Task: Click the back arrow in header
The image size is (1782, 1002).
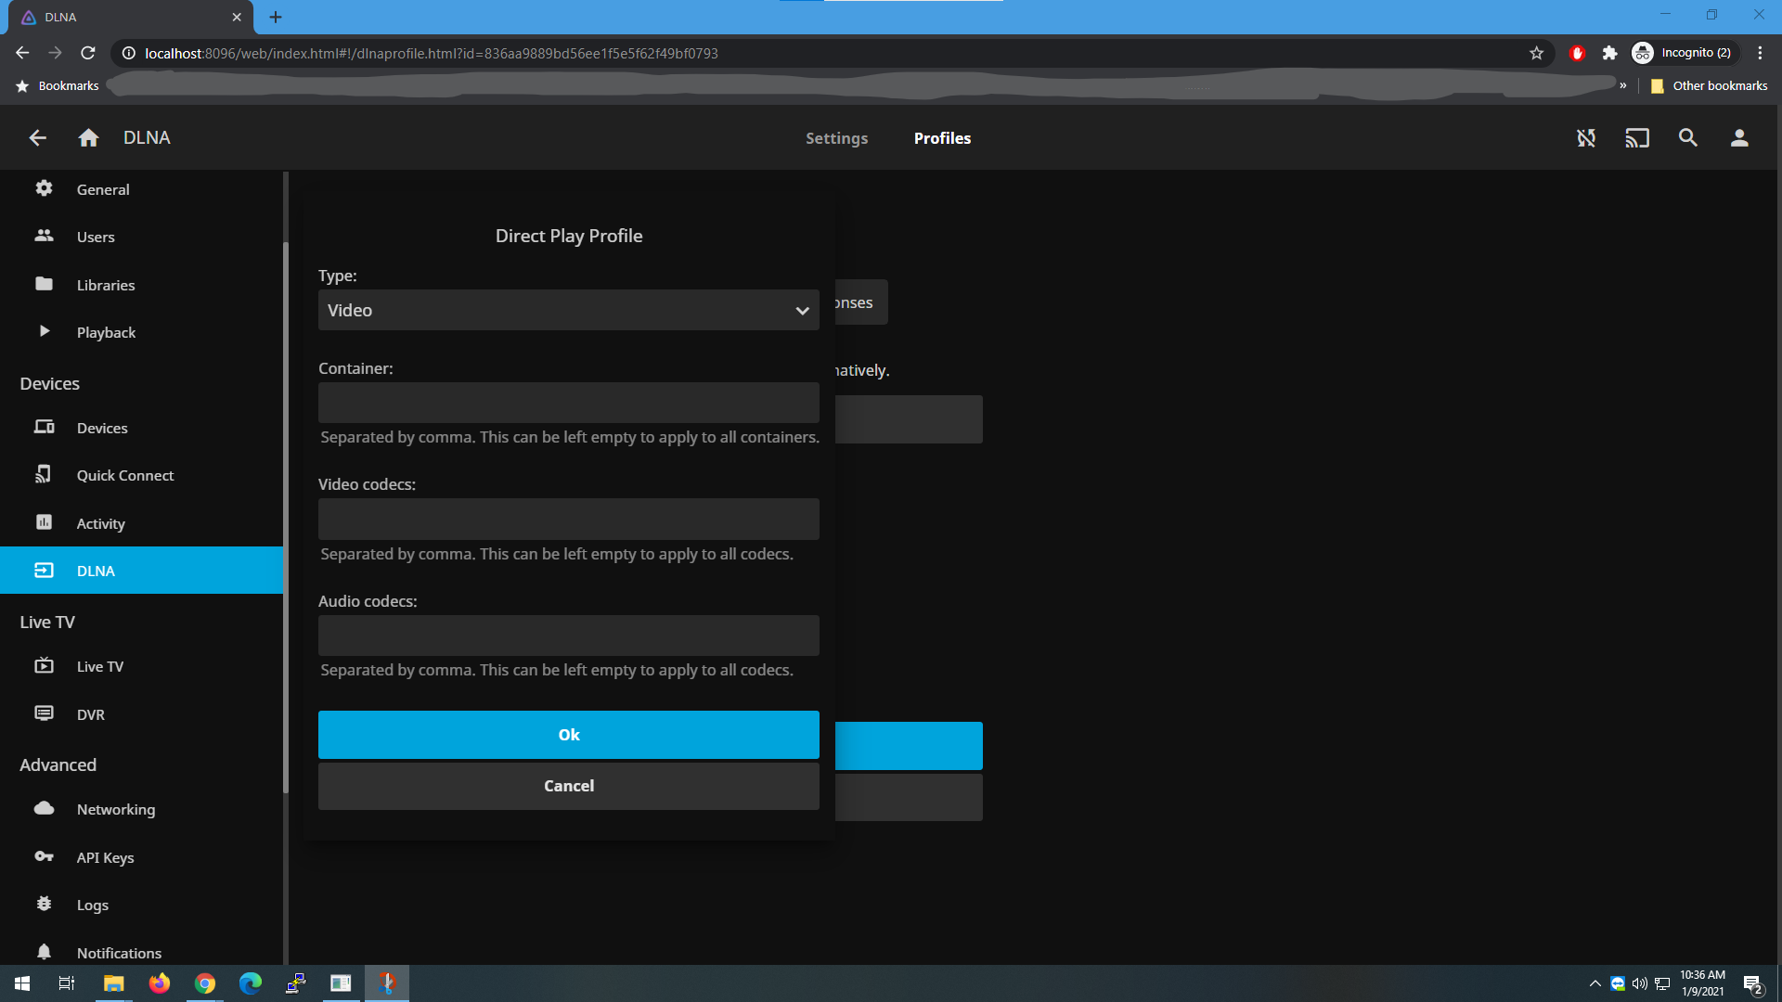Action: 37,137
